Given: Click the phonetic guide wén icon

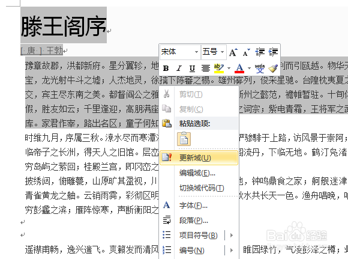Looking at the screenshot, I should coord(260,69).
